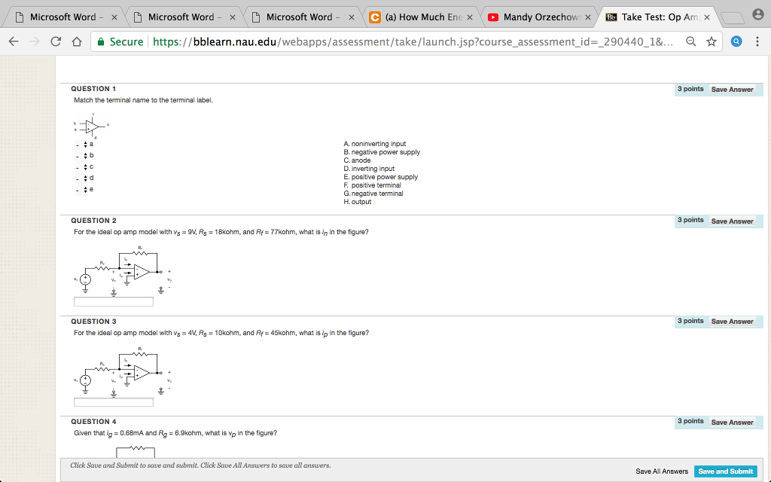Reload the page with the refresh icon

(x=56, y=42)
